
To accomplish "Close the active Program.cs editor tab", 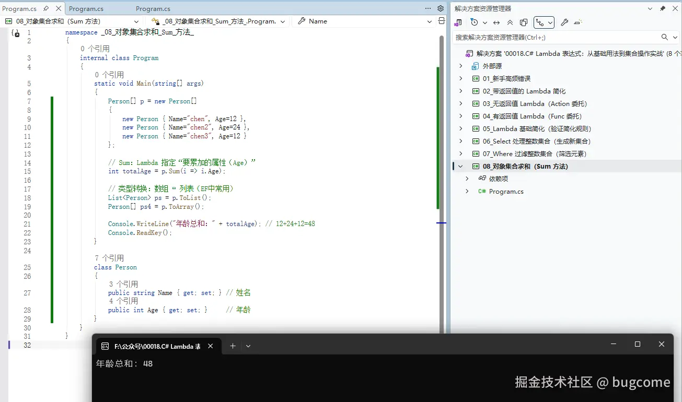I will pos(58,8).
